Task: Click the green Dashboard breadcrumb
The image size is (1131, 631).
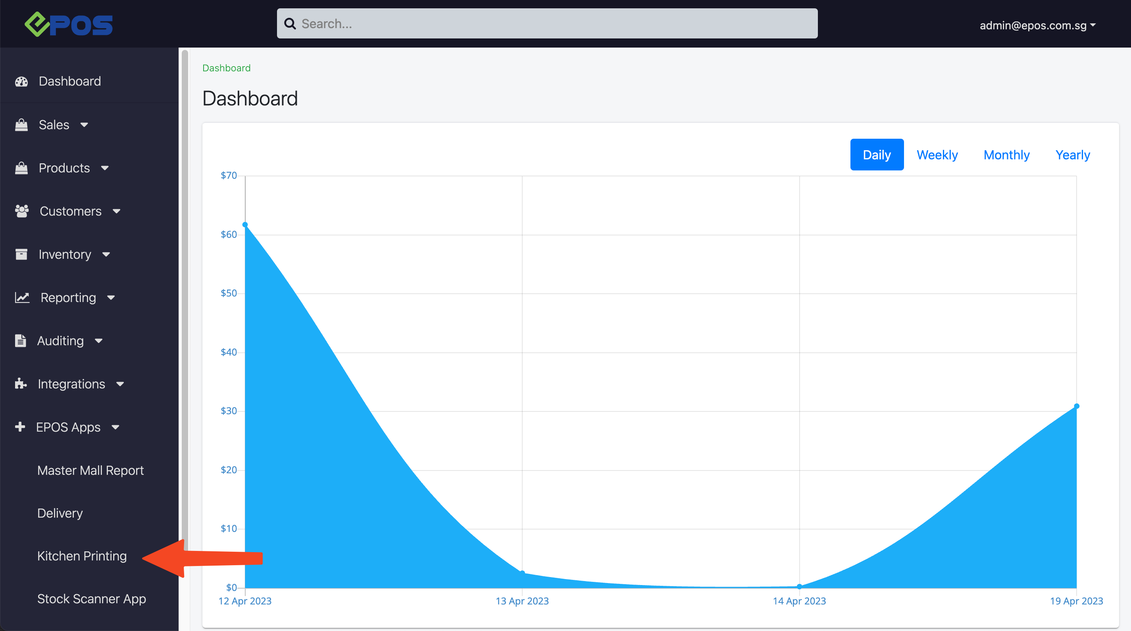Action: click(226, 68)
